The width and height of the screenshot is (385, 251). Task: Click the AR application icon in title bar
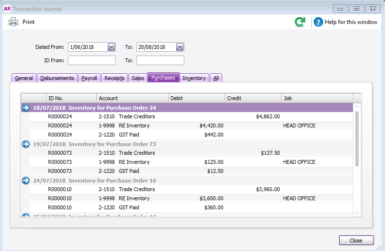pyautogui.click(x=7, y=9)
